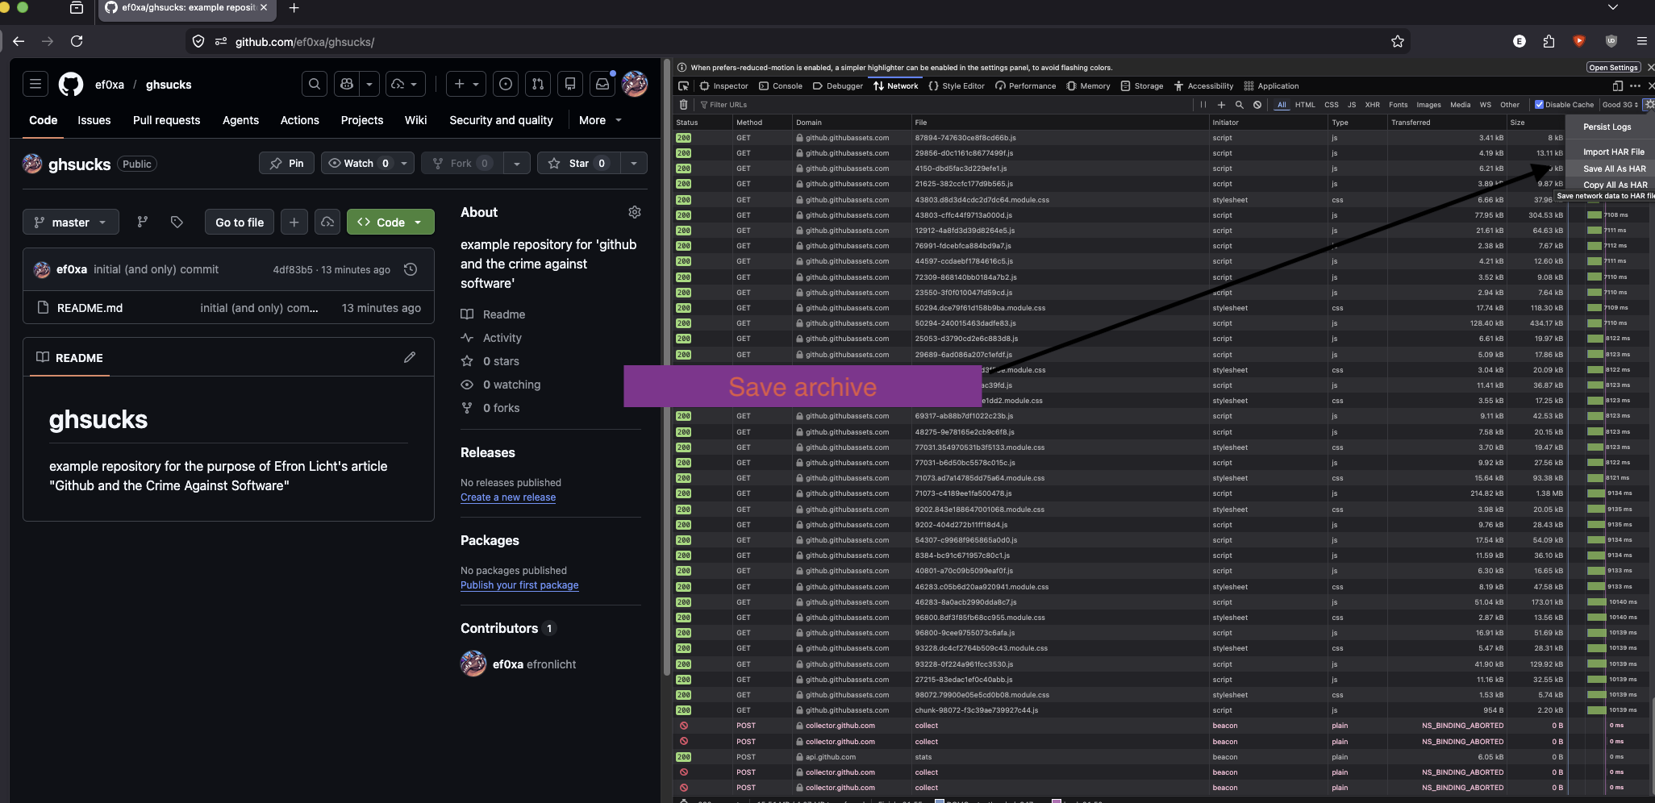Pin the ghsucks repository

click(286, 163)
